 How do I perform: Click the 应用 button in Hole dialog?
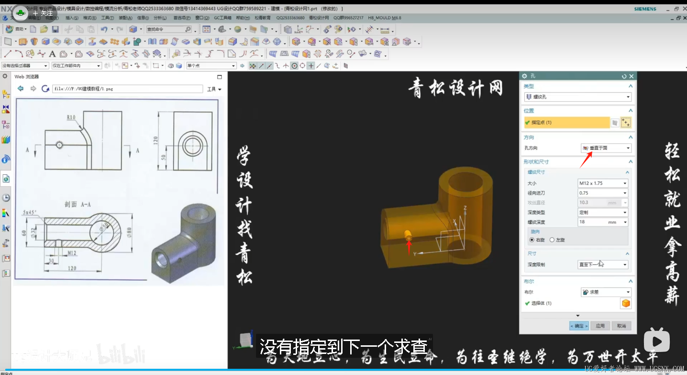click(x=600, y=326)
